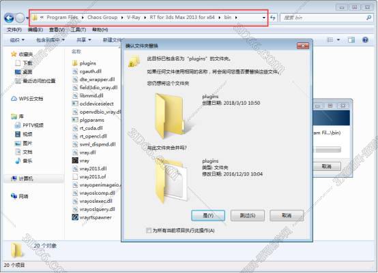
Task: Expand arrow after bin in path
Action: [x=236, y=18]
